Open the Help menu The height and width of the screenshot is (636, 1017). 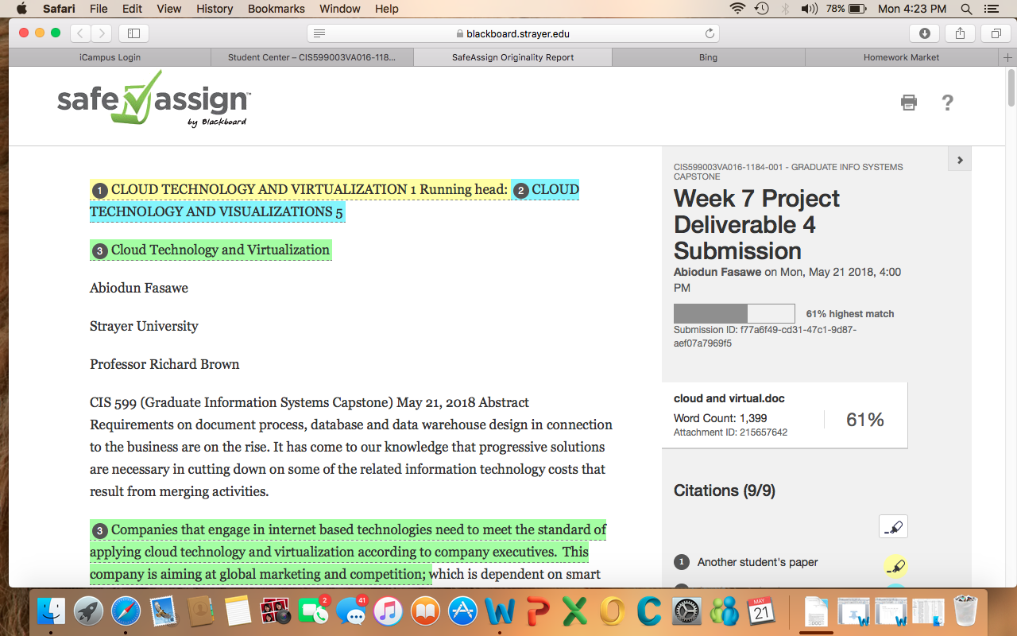click(386, 9)
